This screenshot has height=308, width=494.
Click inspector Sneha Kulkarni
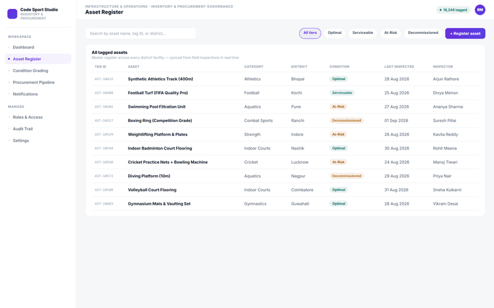tap(447, 190)
